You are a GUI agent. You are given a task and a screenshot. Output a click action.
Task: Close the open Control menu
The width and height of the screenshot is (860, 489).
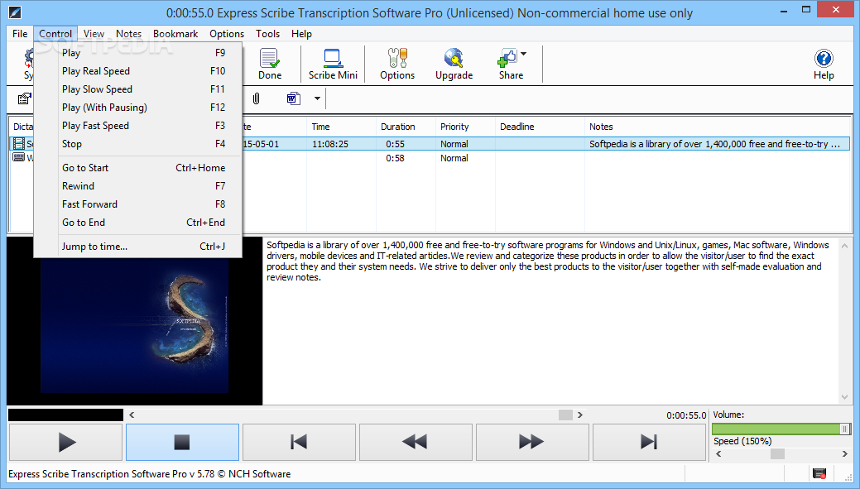[x=55, y=33]
